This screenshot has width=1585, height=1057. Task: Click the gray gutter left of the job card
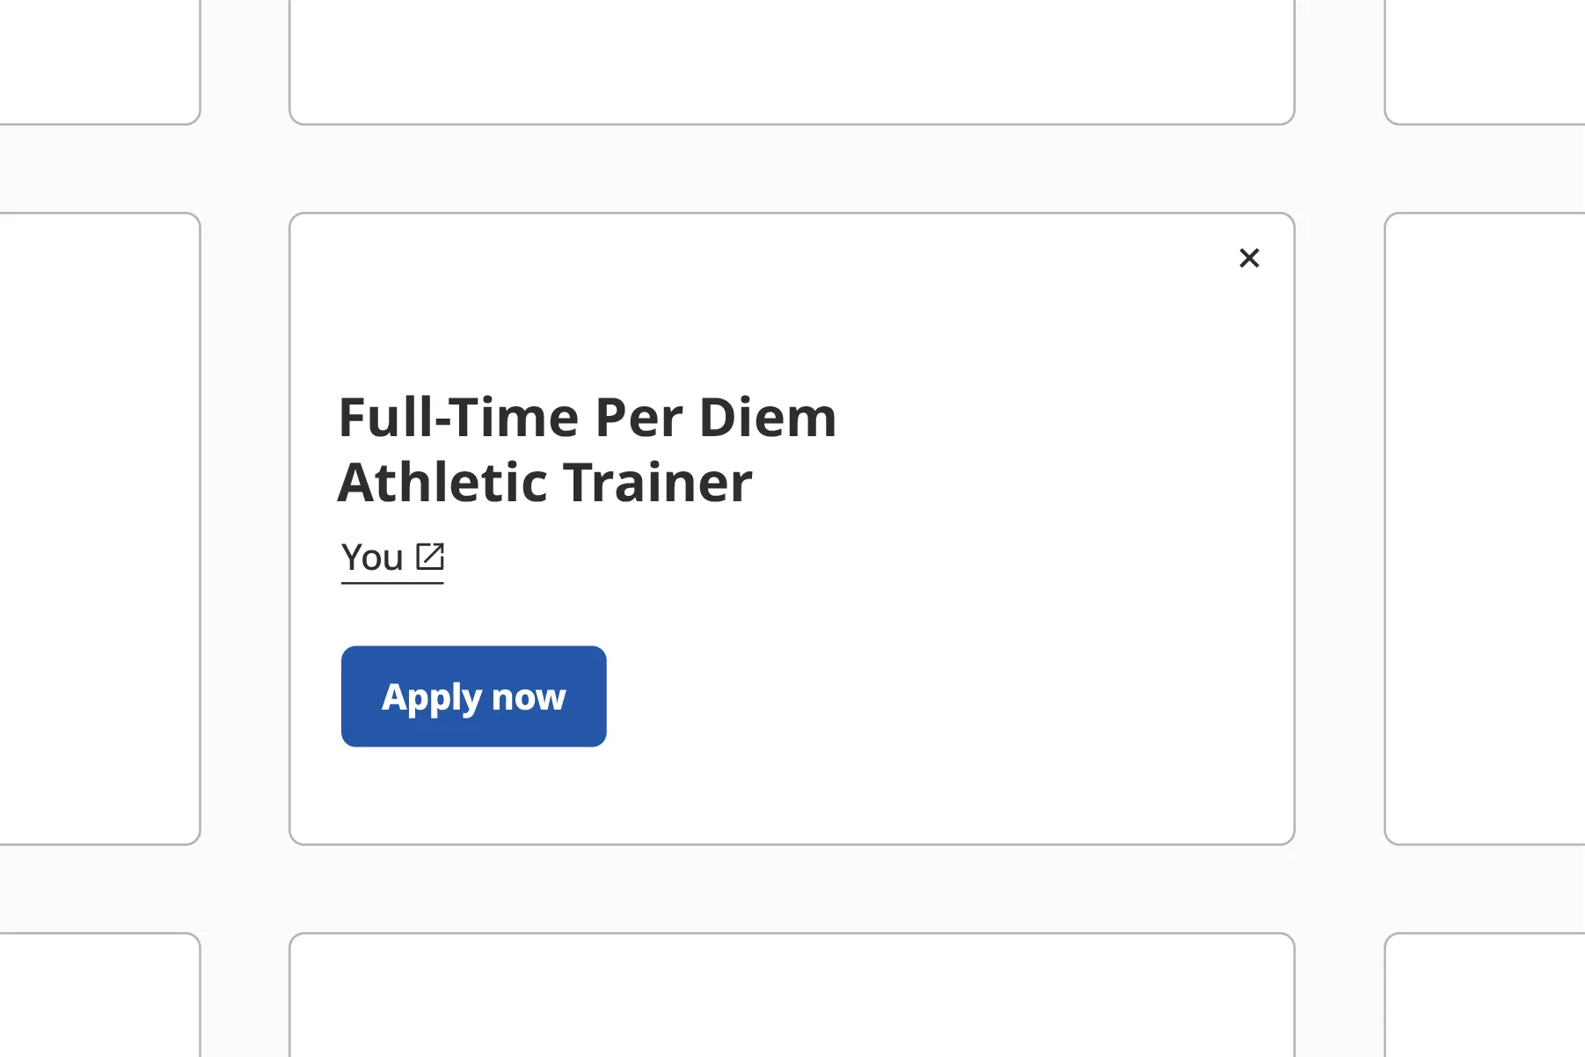tap(245, 528)
